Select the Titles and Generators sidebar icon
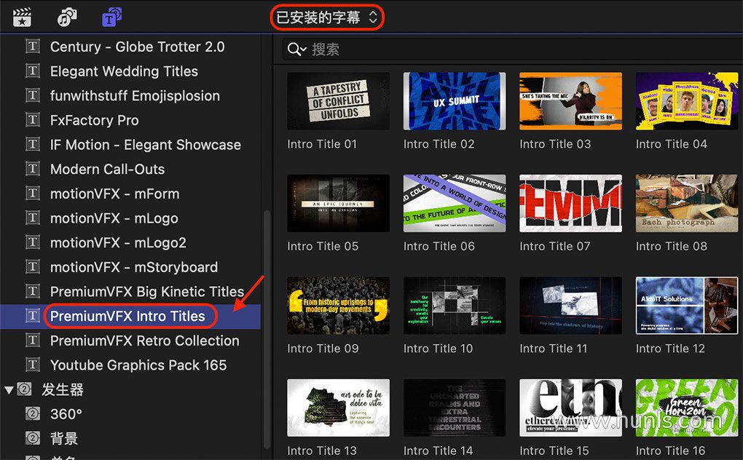The image size is (743, 460). point(112,17)
